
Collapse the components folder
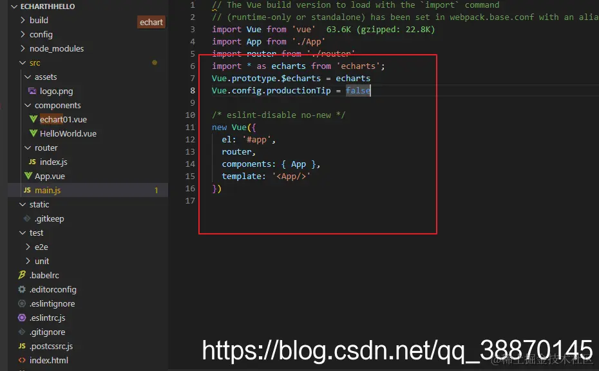pos(28,105)
